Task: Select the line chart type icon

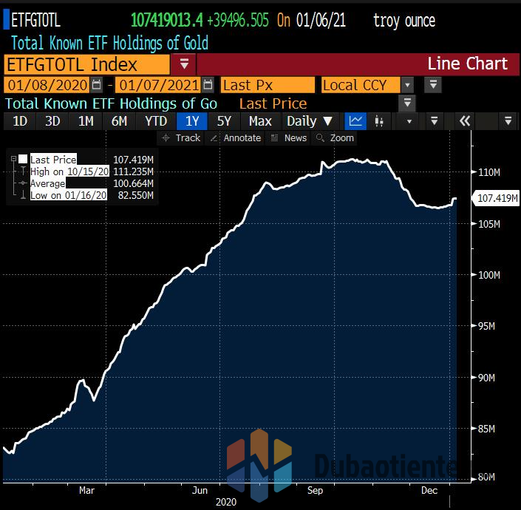Action: (355, 121)
